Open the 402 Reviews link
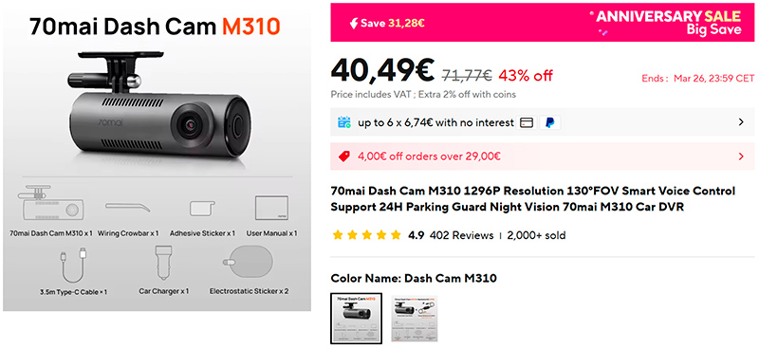This screenshot has width=759, height=349. point(461,236)
